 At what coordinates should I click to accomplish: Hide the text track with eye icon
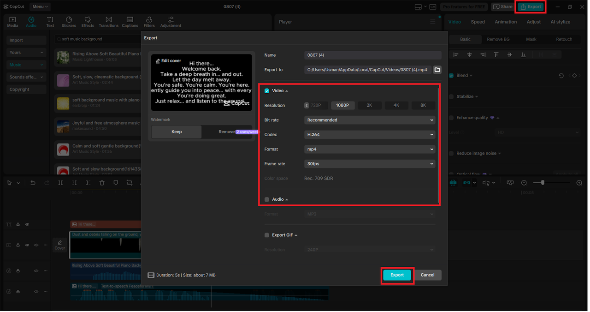(27, 224)
